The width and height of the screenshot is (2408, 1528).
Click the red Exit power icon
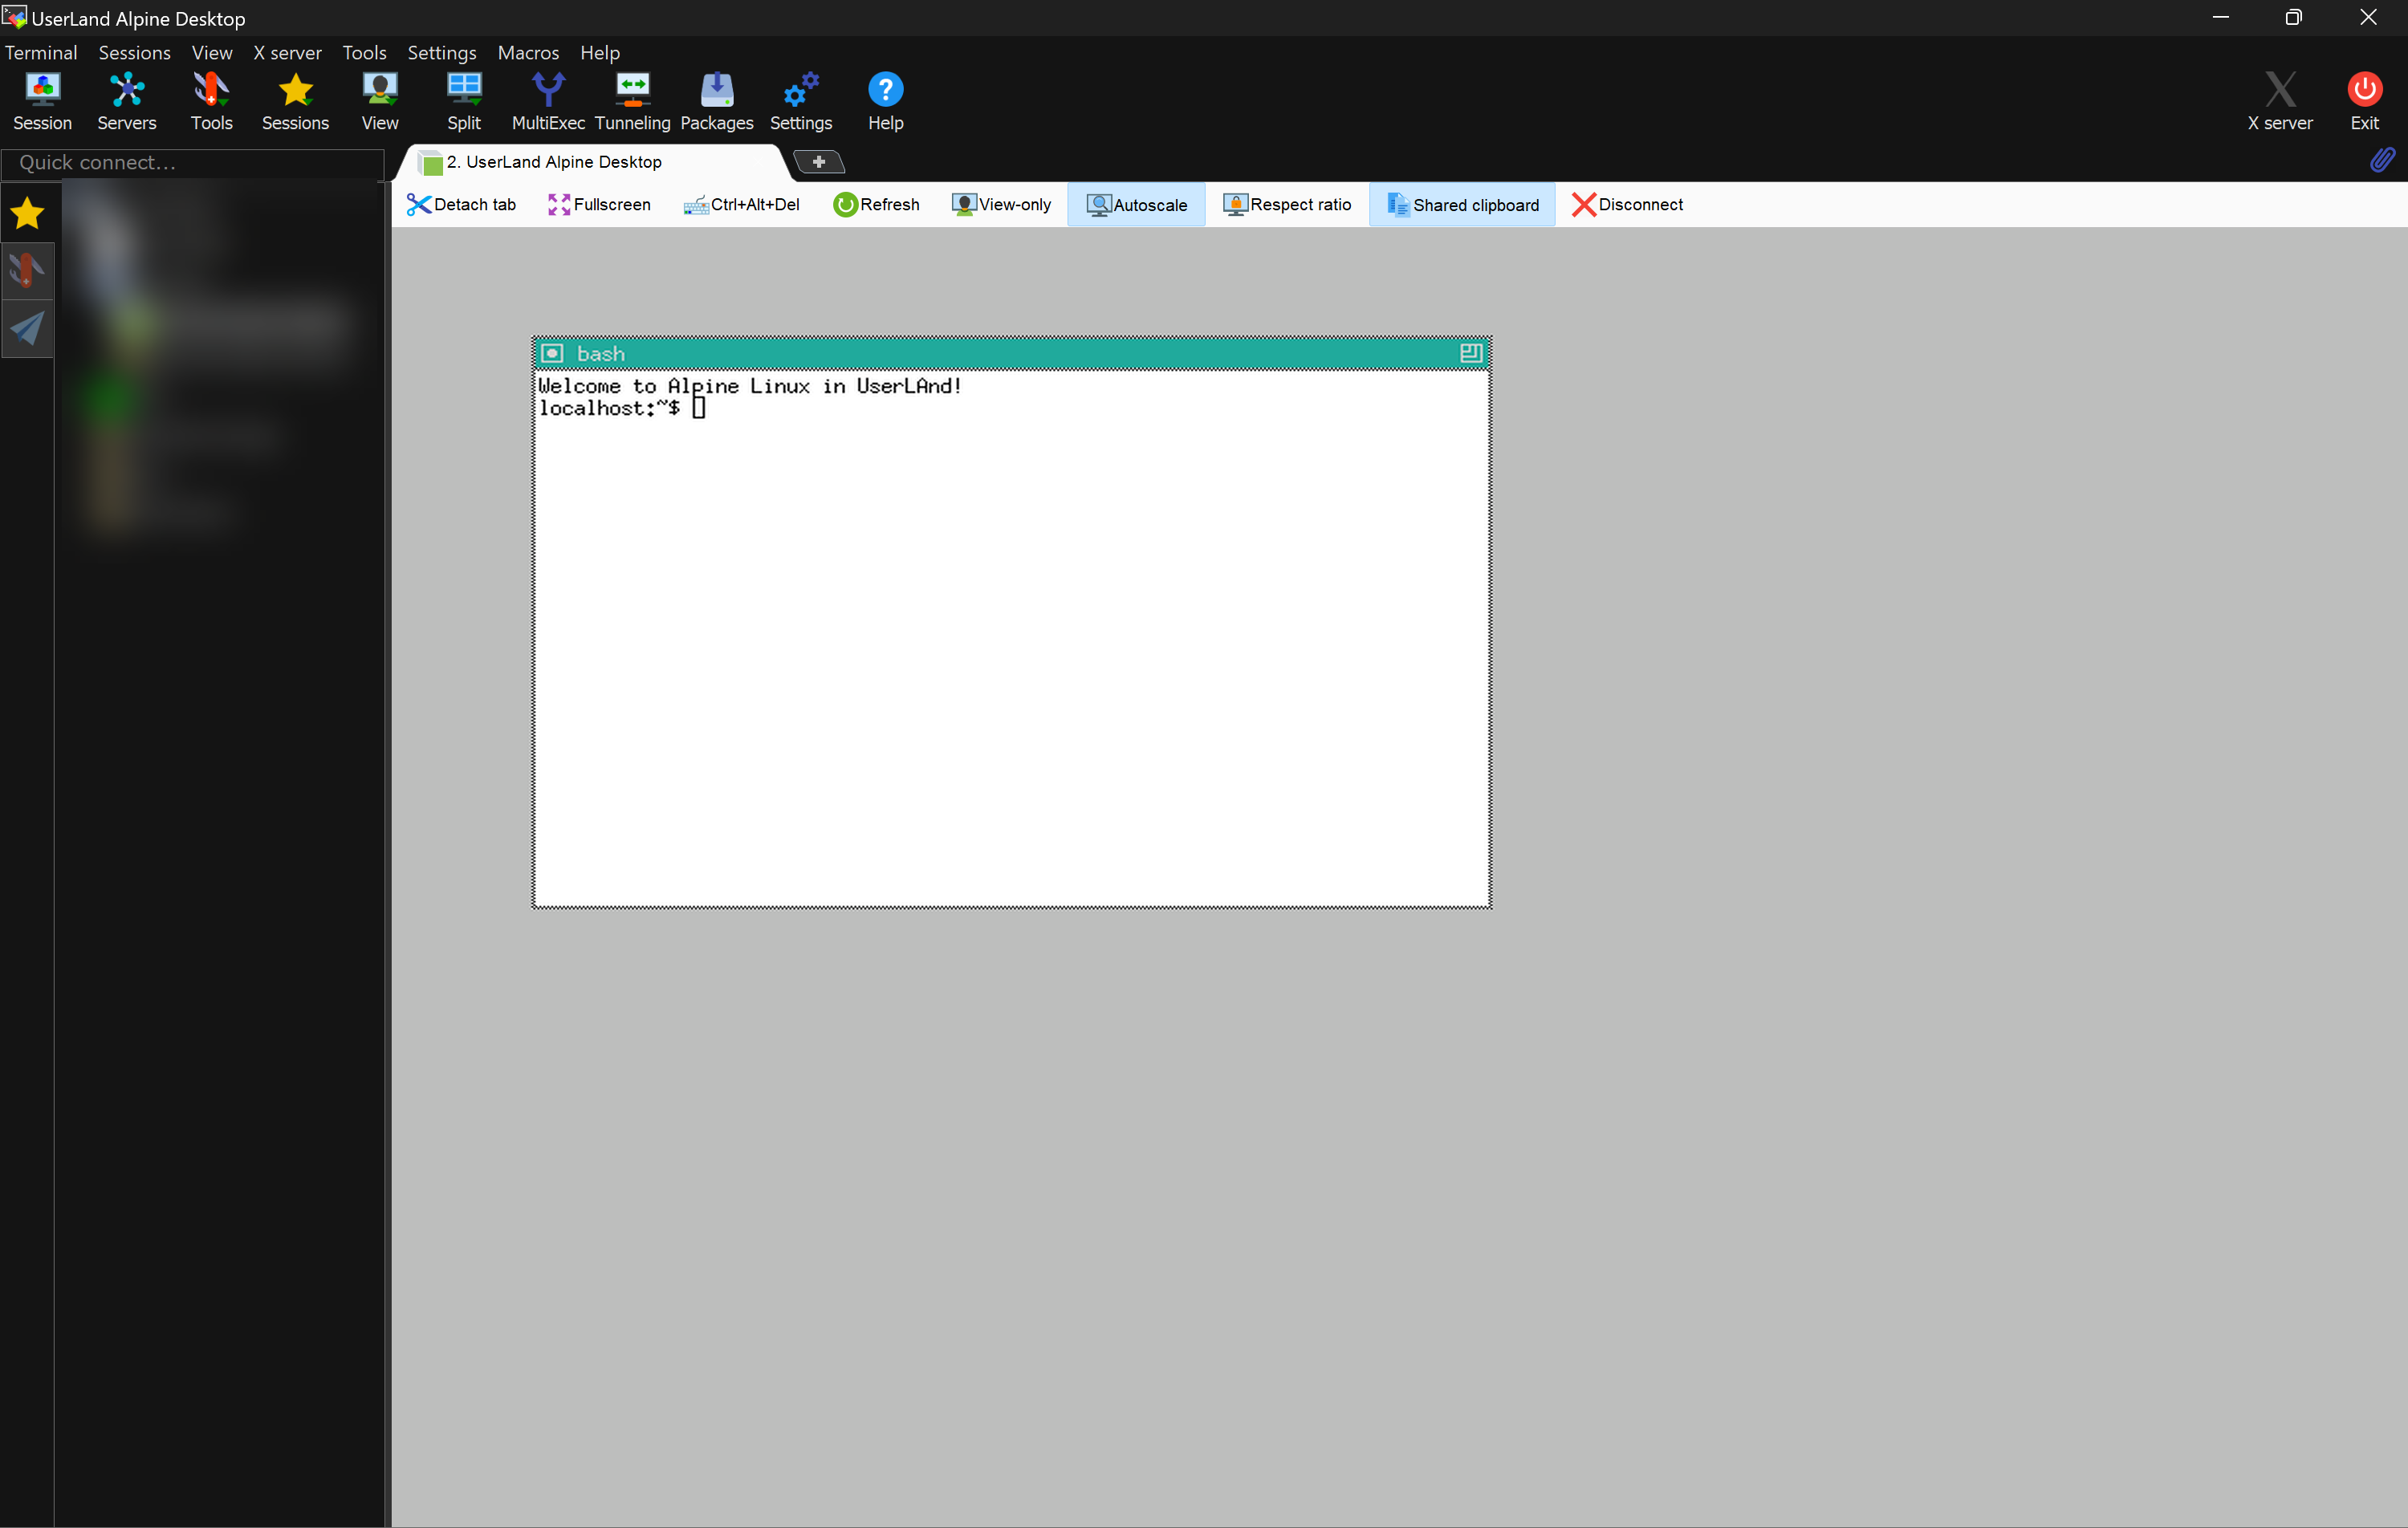coord(2365,101)
